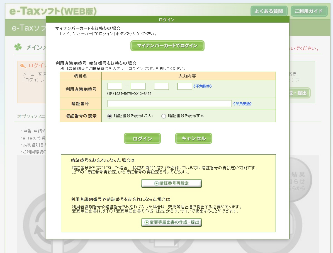The width and height of the screenshot is (333, 253).
Task: Open ご利用ガイド in the header
Action: [309, 11]
